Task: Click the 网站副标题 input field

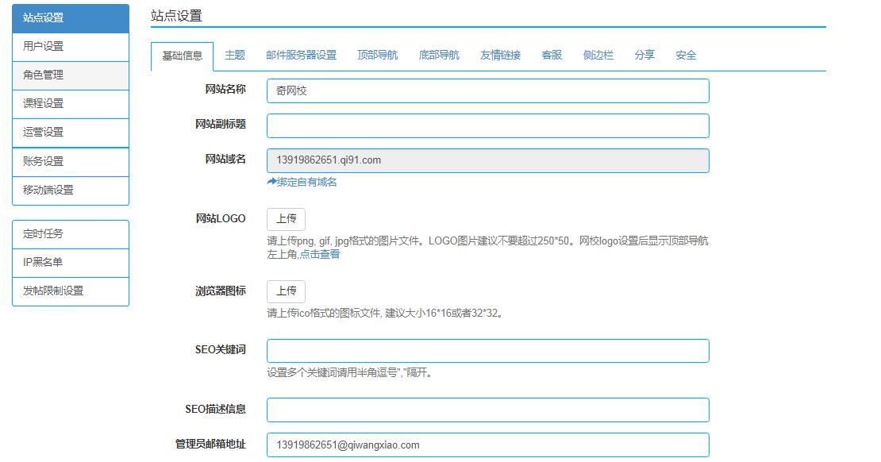Action: (x=487, y=126)
